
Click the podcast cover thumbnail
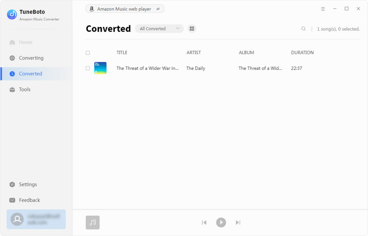coord(100,68)
